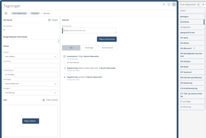
Task: Close the A104: Hjælpecenter side panel
Action: pyautogui.click(x=203, y=5)
